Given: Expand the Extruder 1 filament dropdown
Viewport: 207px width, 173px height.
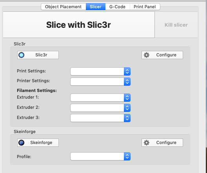Looking at the screenshot, I should 100,97.
